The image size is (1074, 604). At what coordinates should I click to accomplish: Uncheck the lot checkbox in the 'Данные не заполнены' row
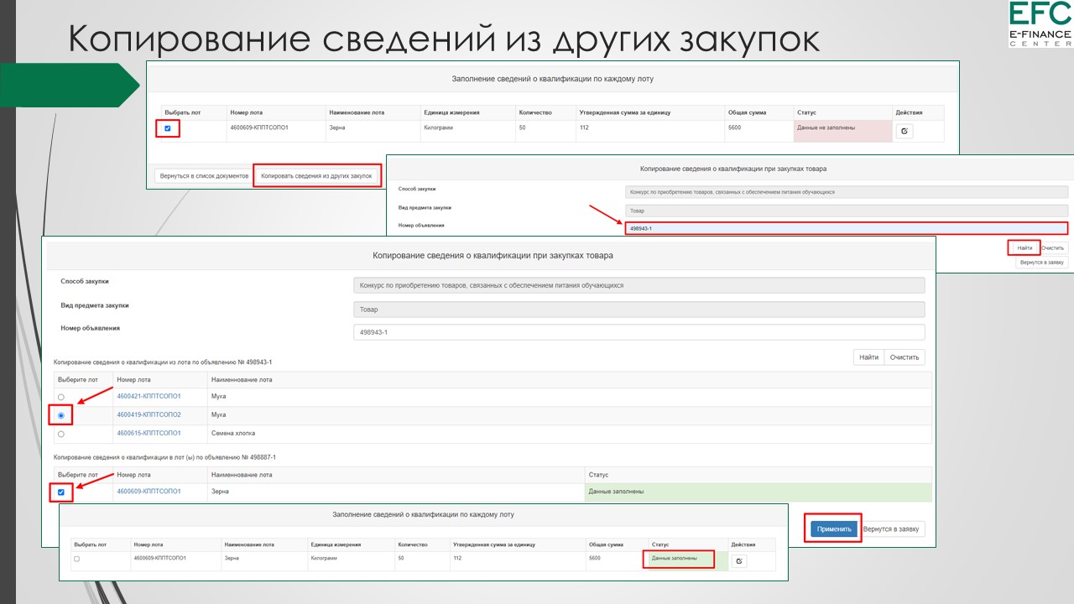point(168,128)
